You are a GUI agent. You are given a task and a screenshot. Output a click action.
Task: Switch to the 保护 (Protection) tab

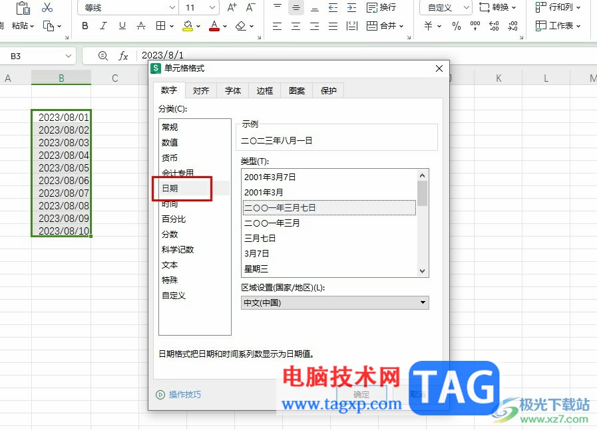pyautogui.click(x=328, y=90)
